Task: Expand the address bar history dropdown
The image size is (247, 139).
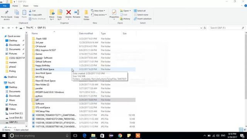Action: [201, 28]
